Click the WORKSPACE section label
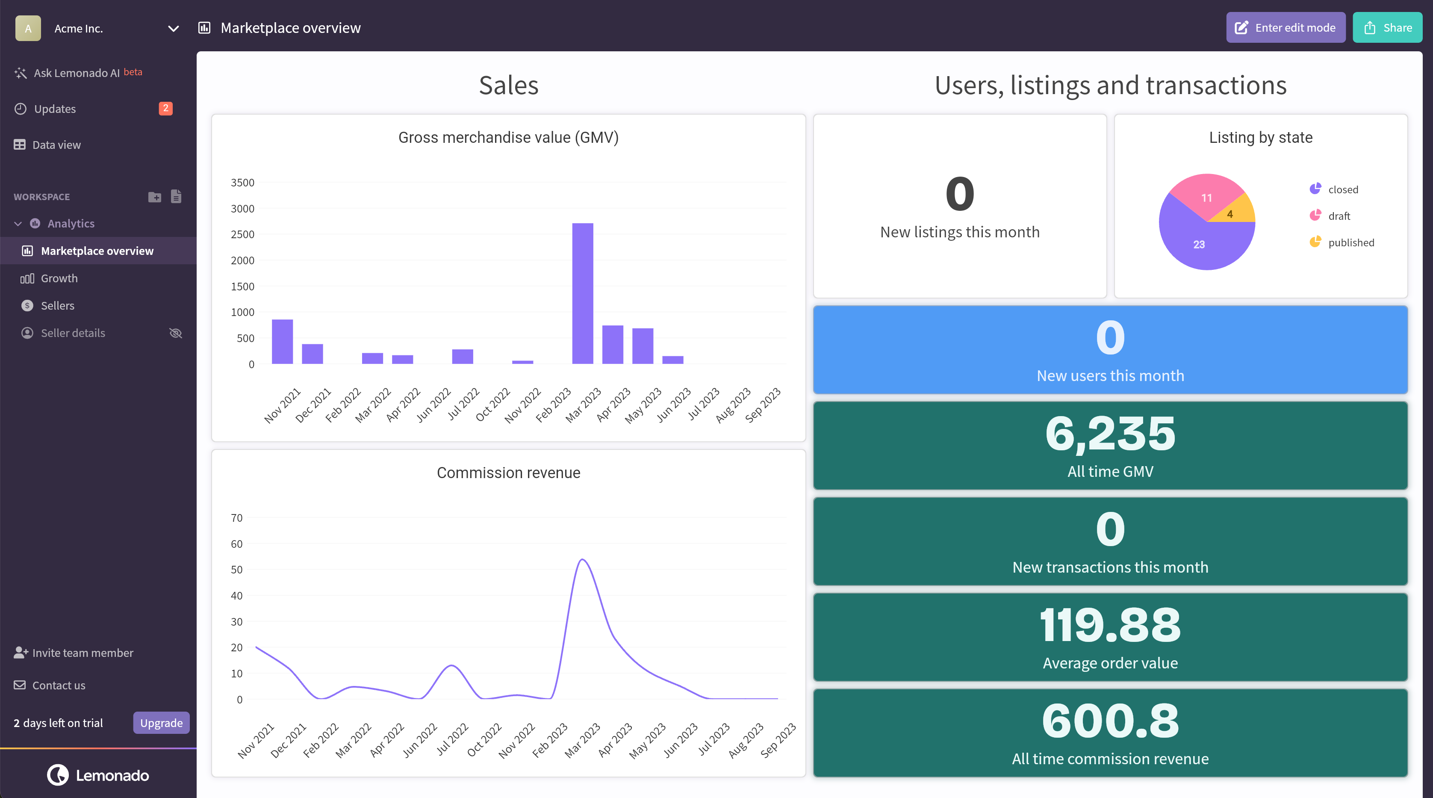Viewport: 1433px width, 798px height. (x=42, y=196)
